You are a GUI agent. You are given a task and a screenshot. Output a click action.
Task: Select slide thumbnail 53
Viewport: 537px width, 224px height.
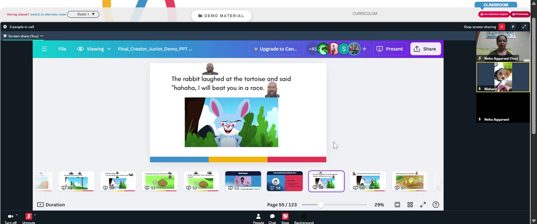pyautogui.click(x=243, y=181)
